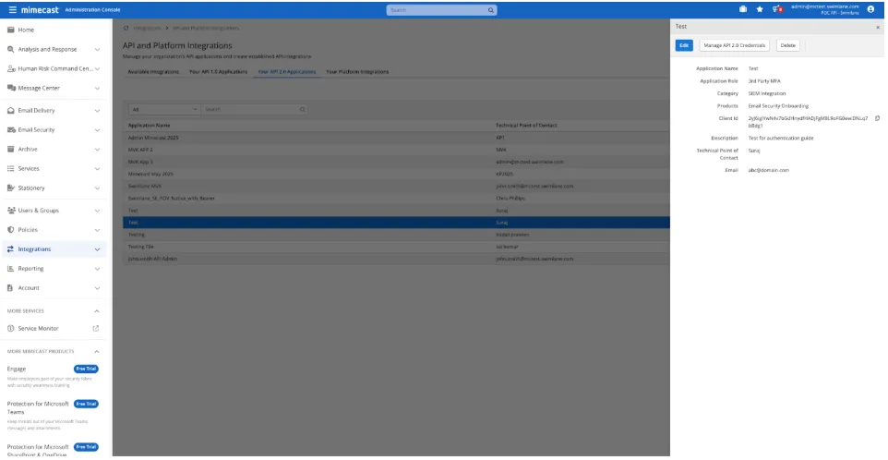Select the Admin Mimecast 2025 row

[396, 138]
